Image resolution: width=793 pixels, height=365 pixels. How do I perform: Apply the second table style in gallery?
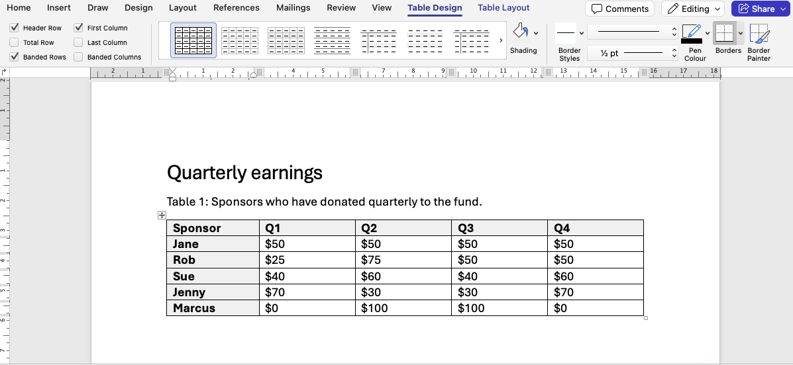(x=240, y=40)
